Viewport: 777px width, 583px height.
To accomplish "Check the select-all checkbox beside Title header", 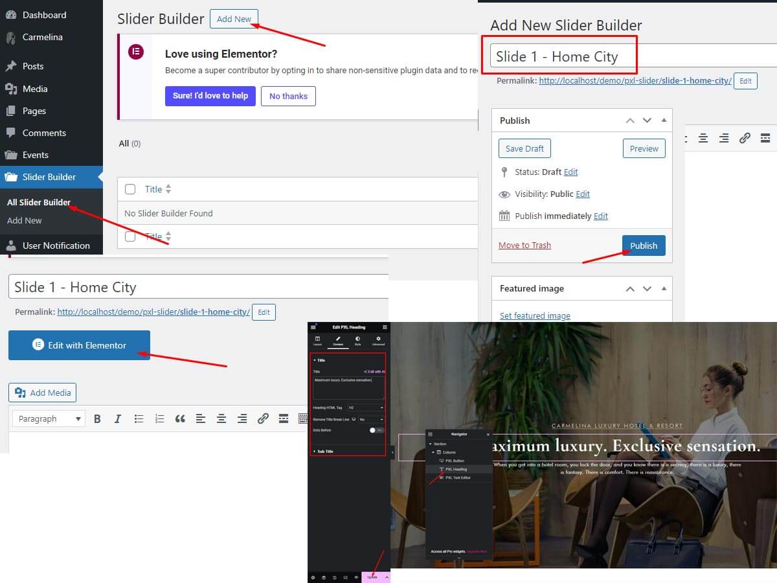I will (130, 189).
